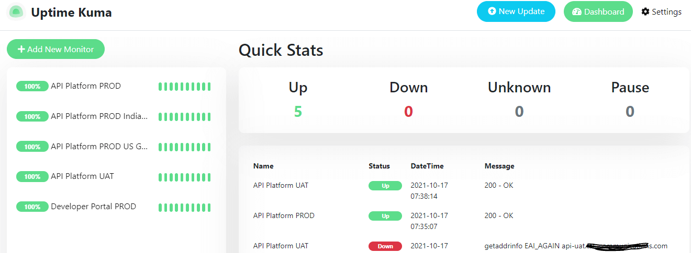The image size is (691, 253).
Task: Click the Unknown stat heading
Action: pos(519,87)
